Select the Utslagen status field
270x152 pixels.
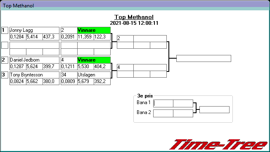(94, 75)
